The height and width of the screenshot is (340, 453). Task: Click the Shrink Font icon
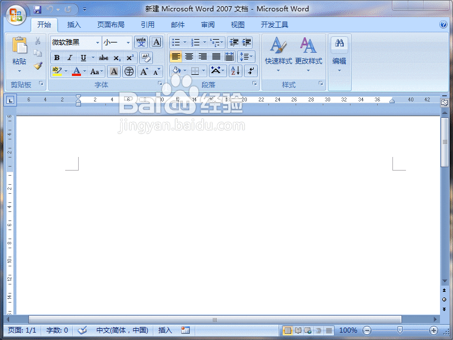pyautogui.click(x=157, y=71)
